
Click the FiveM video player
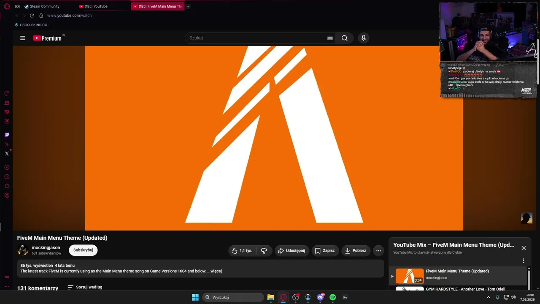[274, 138]
